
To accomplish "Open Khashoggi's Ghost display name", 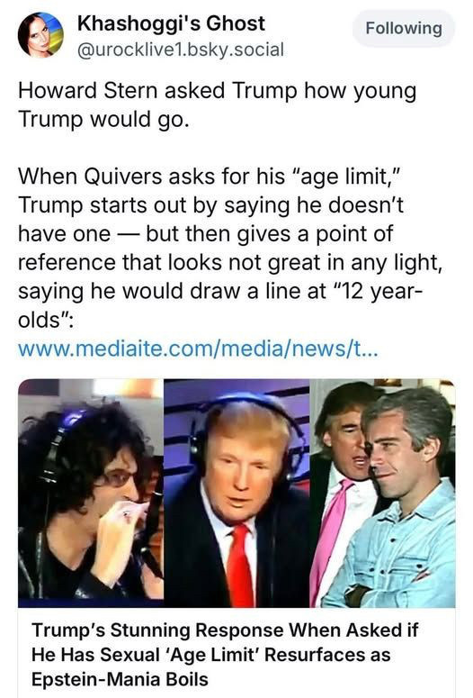I will [171, 23].
